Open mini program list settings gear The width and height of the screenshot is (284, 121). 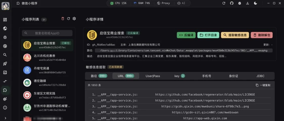coord(74,18)
